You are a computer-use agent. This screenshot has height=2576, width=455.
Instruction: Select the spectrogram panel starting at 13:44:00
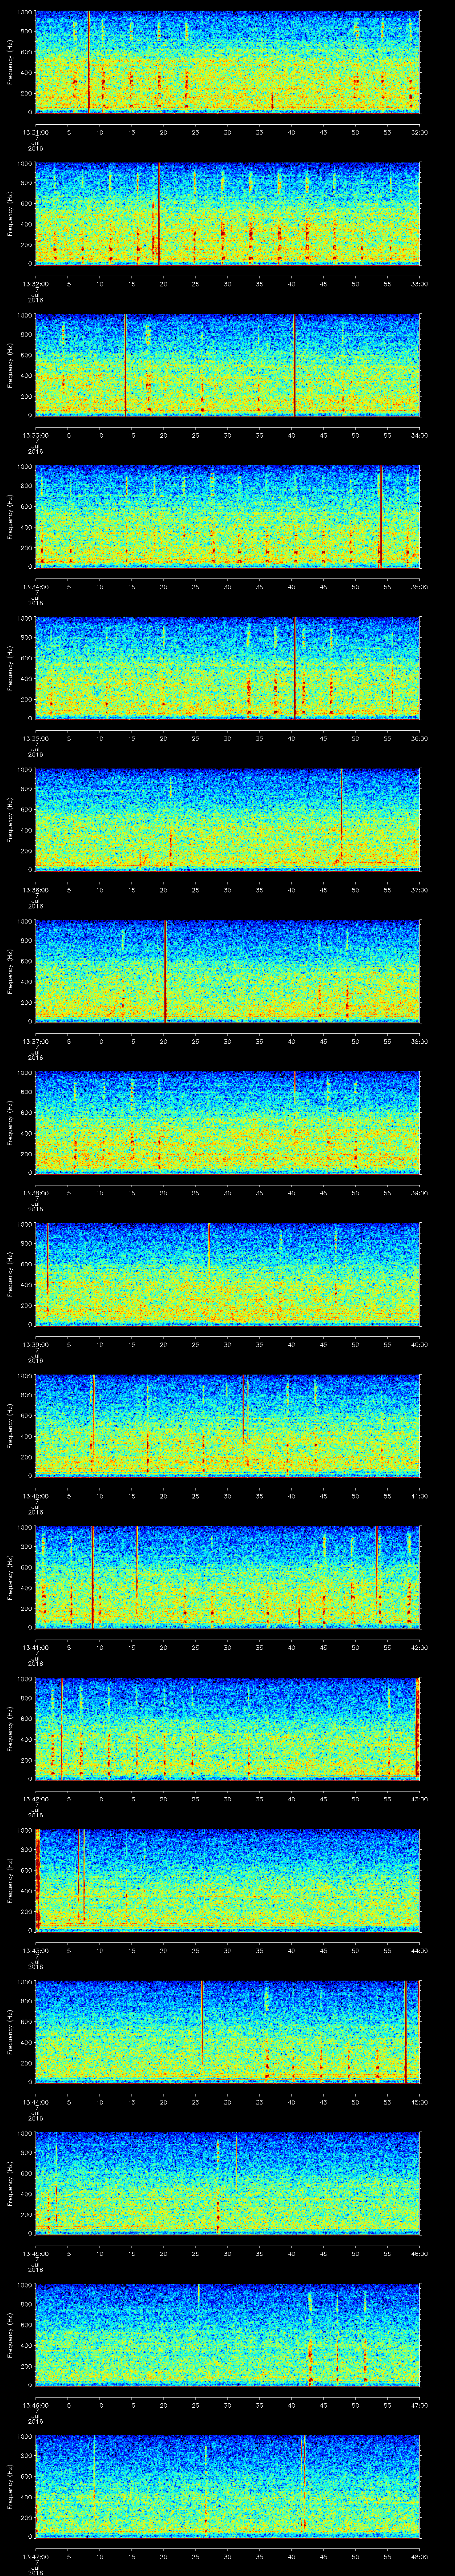(x=227, y=2032)
